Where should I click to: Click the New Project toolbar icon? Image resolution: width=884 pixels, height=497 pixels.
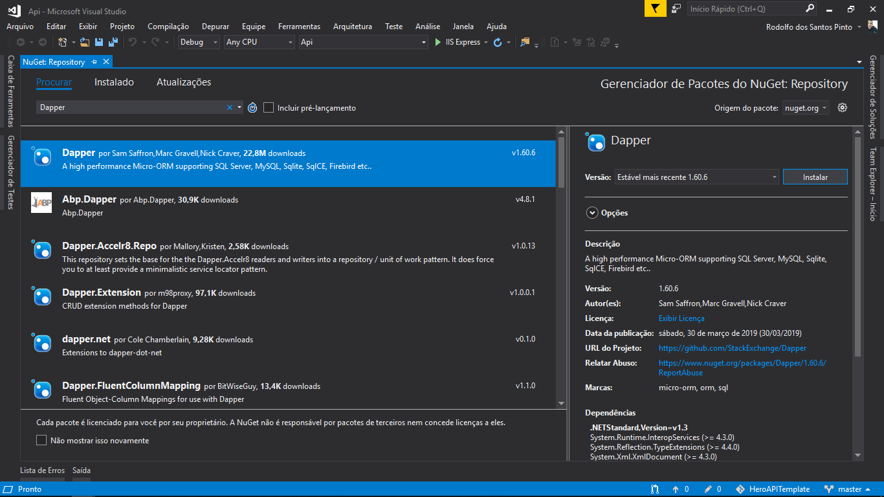pos(63,42)
